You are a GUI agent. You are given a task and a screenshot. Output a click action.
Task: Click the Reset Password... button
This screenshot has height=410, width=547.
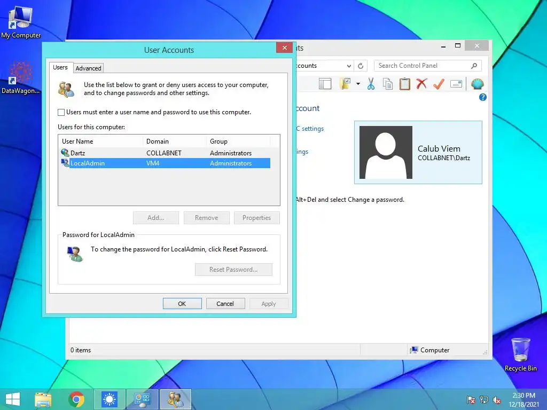[x=233, y=270]
